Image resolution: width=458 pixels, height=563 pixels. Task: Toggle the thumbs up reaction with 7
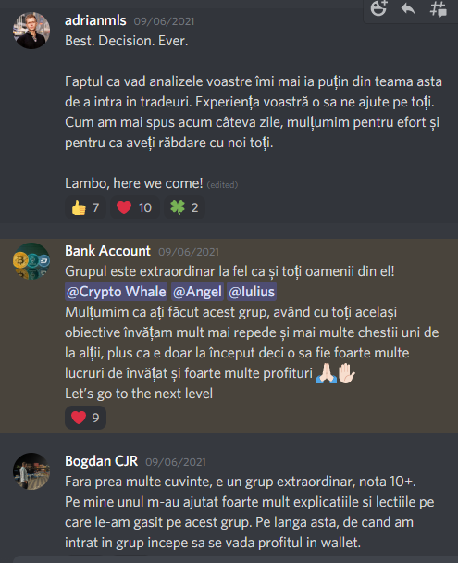click(x=85, y=207)
